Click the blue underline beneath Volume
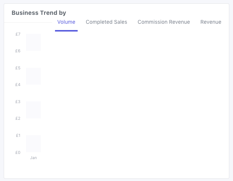The width and height of the screenshot is (233, 181). (x=66, y=31)
